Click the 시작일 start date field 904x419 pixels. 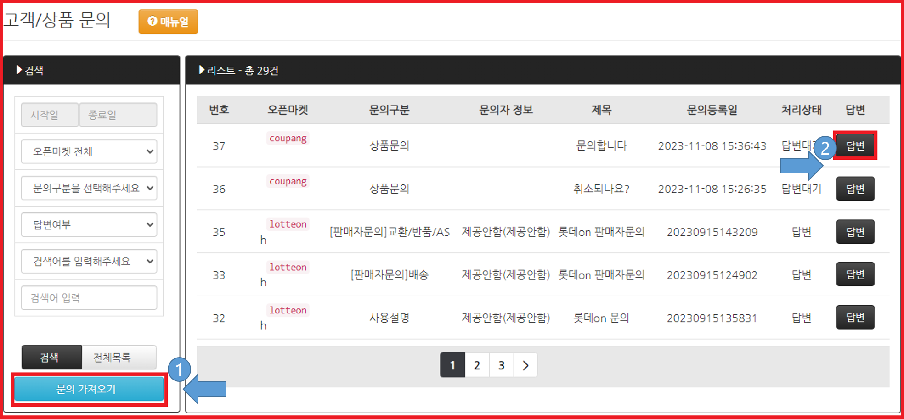tap(50, 115)
